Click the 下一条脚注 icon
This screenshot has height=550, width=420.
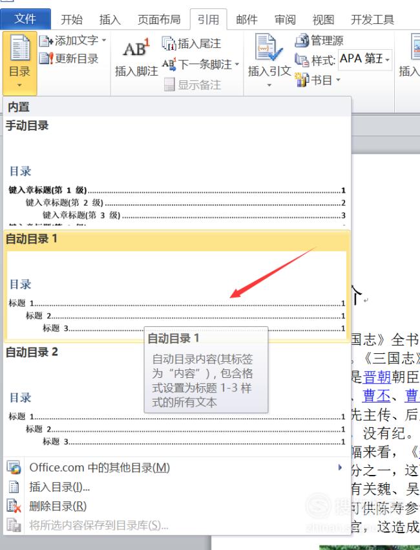point(169,64)
